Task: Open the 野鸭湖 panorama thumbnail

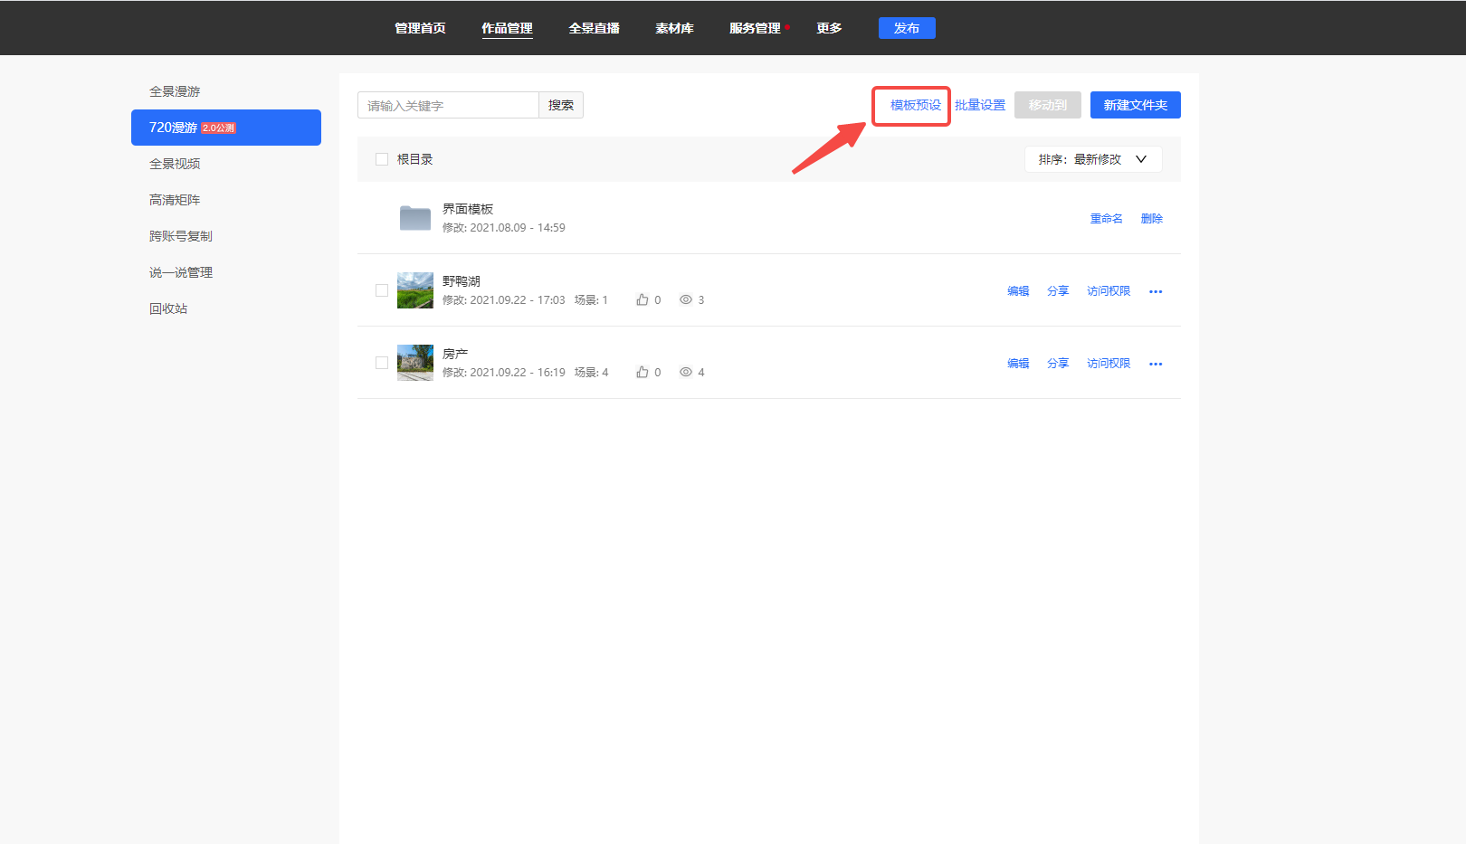Action: click(x=415, y=290)
